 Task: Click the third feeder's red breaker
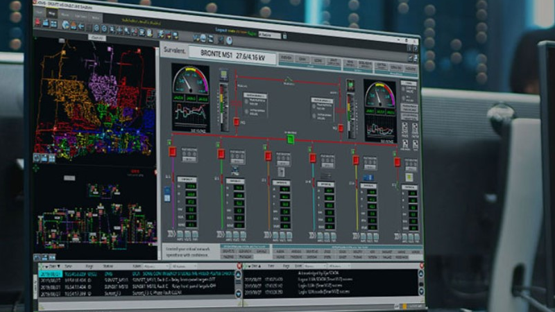pyautogui.click(x=268, y=156)
